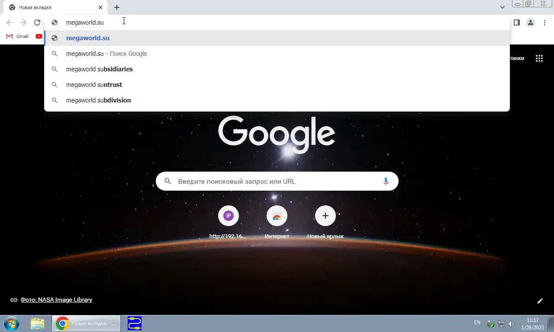Open the Windows Start button

(x=12, y=323)
